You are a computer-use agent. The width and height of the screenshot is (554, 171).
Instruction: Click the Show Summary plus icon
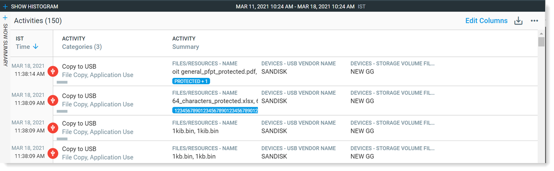(5, 18)
